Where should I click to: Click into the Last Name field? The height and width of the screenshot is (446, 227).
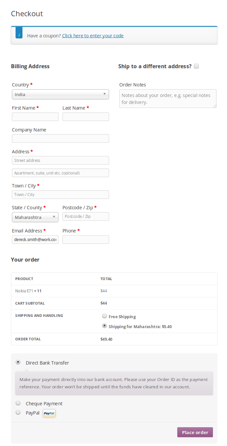[x=86, y=117]
